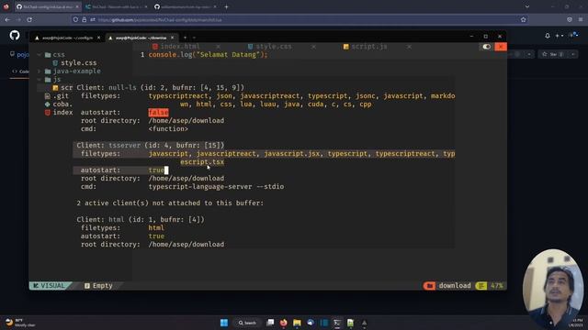Click the HTML file icon on index.html tab
The width and height of the screenshot is (588, 330).
155,47
